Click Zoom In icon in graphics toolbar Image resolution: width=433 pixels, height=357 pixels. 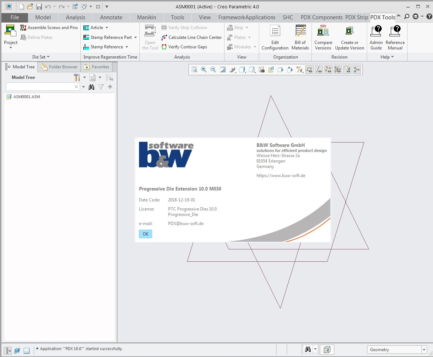(x=203, y=69)
